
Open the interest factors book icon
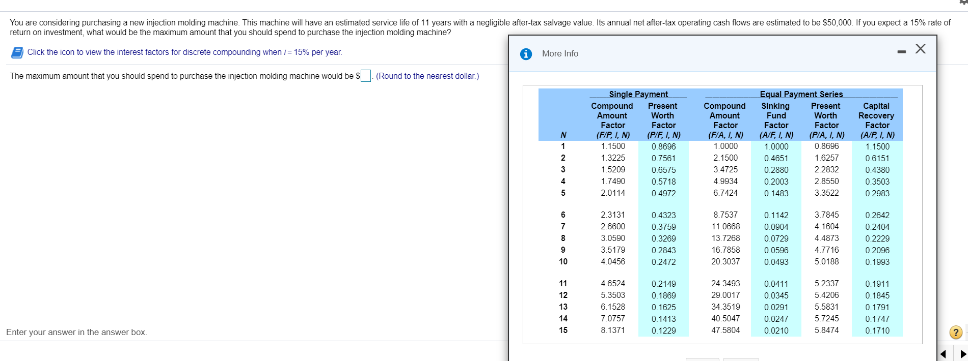click(17, 52)
